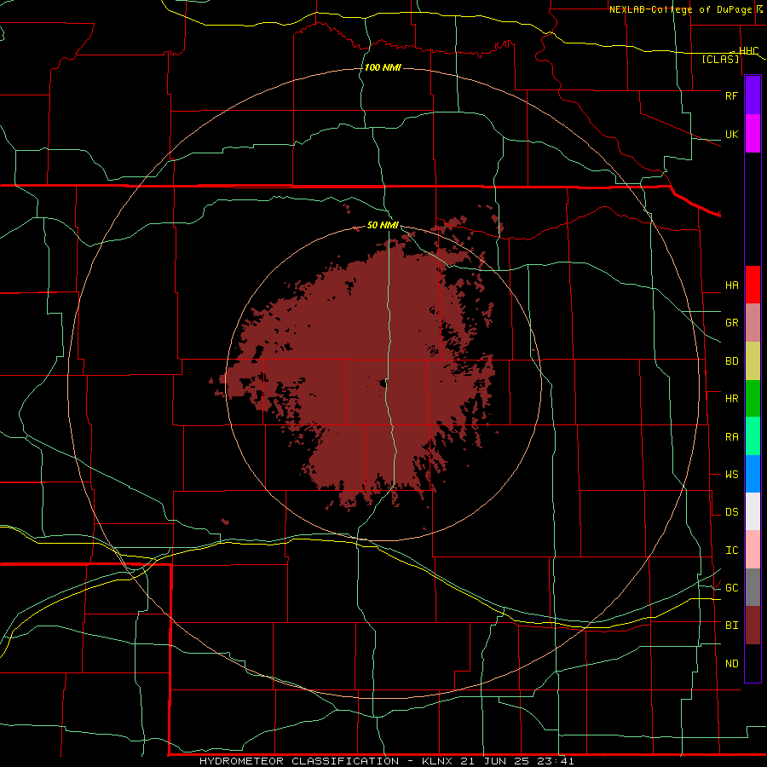The width and height of the screenshot is (767, 767).
Task: Click the light pink IC ice crystals swatch
Action: click(753, 550)
